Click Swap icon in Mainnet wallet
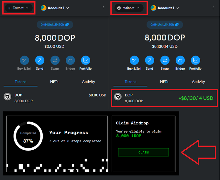The height and width of the screenshot is (180, 220). [x=165, y=60]
